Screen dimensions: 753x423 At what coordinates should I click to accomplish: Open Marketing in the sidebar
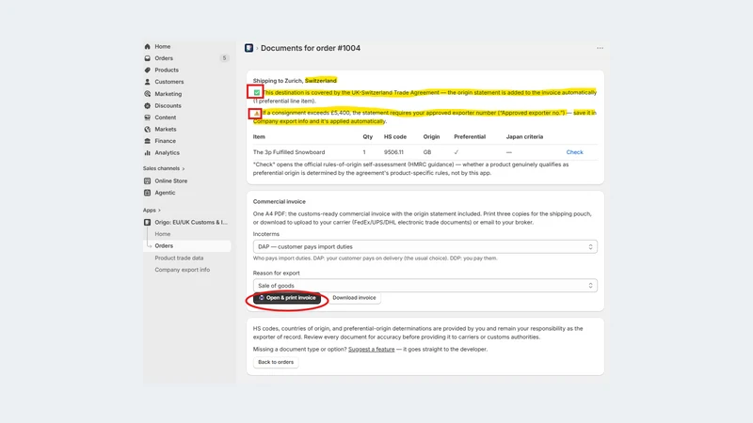168,94
